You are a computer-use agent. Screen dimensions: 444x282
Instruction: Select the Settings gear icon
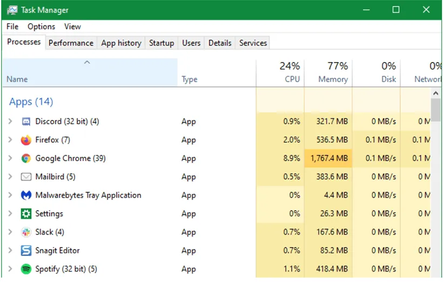coord(26,213)
